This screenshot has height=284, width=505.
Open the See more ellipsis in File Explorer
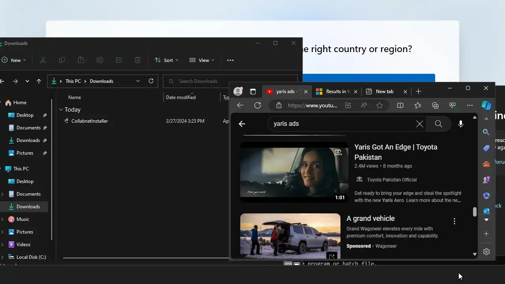point(230,60)
